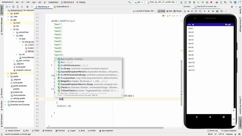This screenshot has width=242, height=136.
Task: Expand the res folder
Action: (x=17, y=54)
